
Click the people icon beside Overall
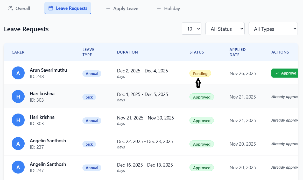coord(10,8)
